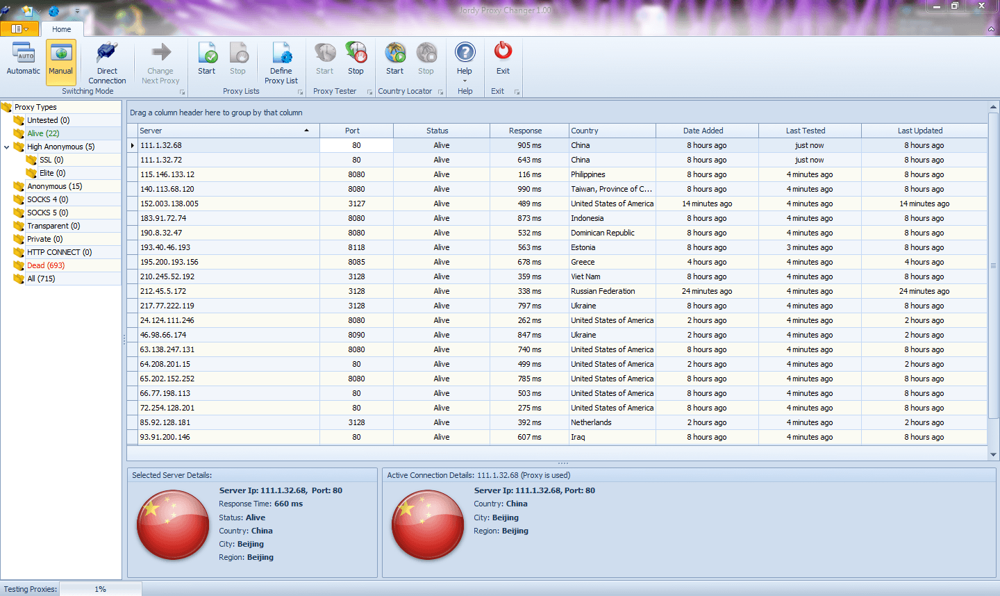Image resolution: width=1000 pixels, height=596 pixels.
Task: Click the Exit power icon
Action: (503, 51)
